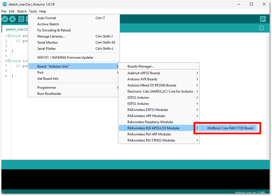Click 'Arduino Uno on COM5' status text
272x196 pixels.
point(250,193)
